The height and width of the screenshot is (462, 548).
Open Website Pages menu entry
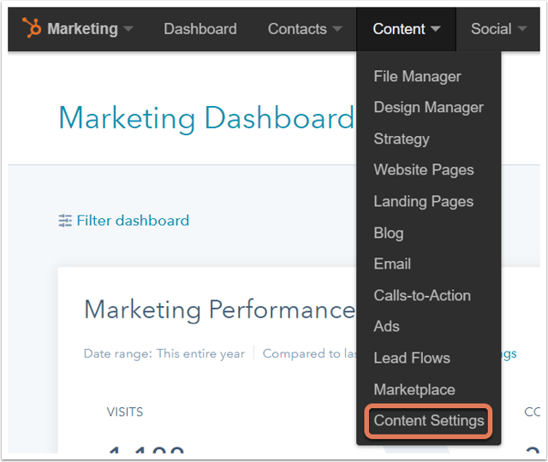[424, 170]
